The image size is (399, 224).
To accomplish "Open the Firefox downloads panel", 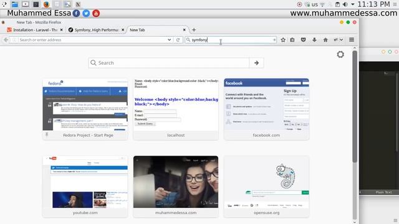I will (314, 40).
